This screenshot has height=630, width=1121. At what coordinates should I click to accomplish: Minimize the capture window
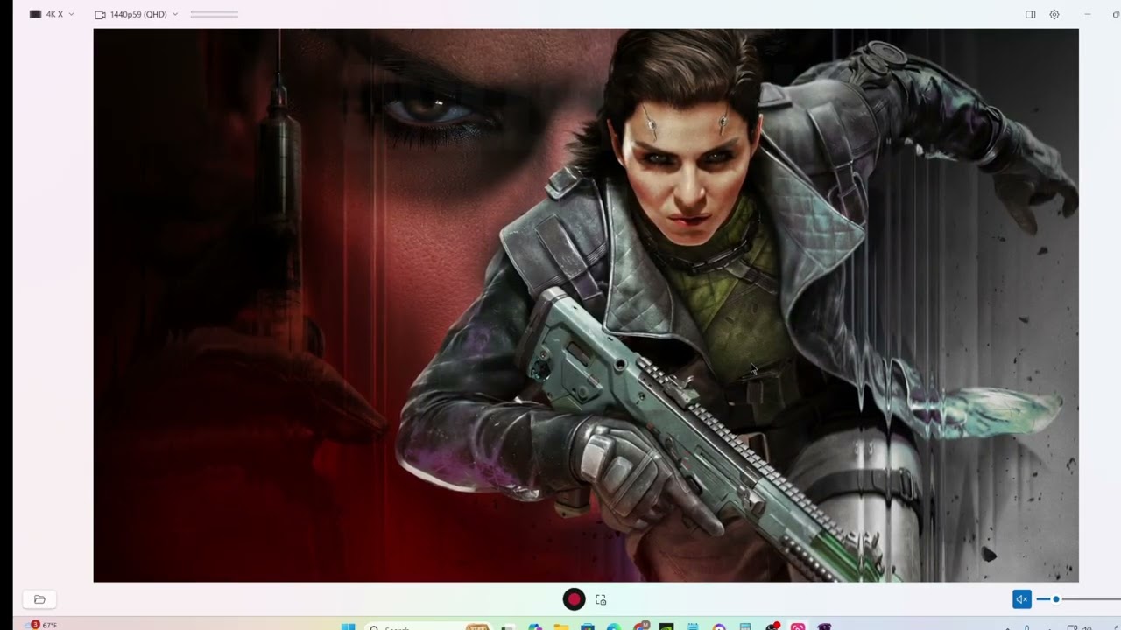1088,15
